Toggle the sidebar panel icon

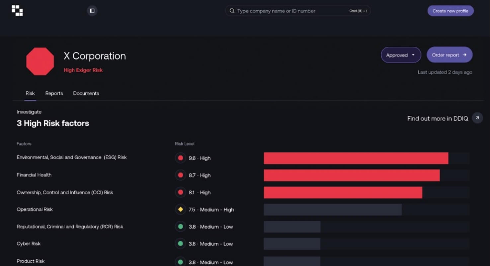point(92,11)
